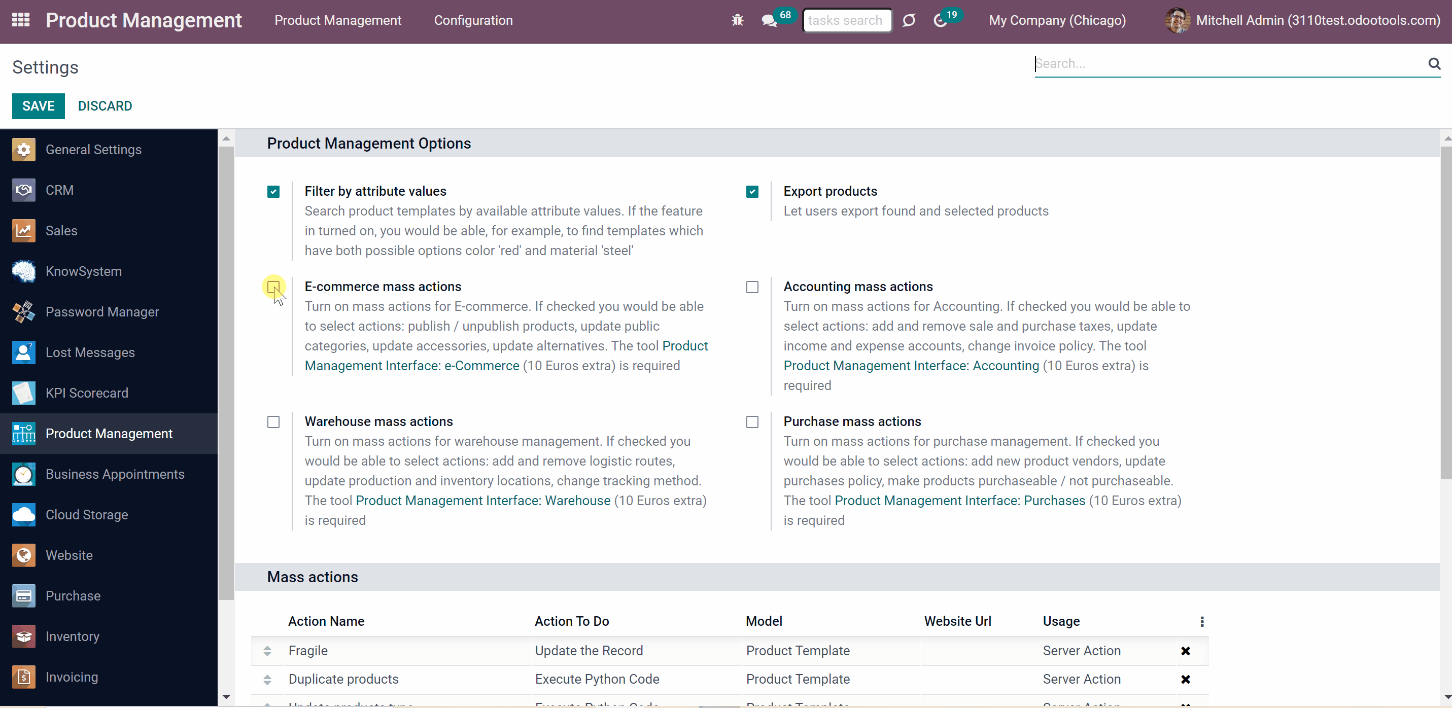Select the Sales chart icon

tap(24, 231)
